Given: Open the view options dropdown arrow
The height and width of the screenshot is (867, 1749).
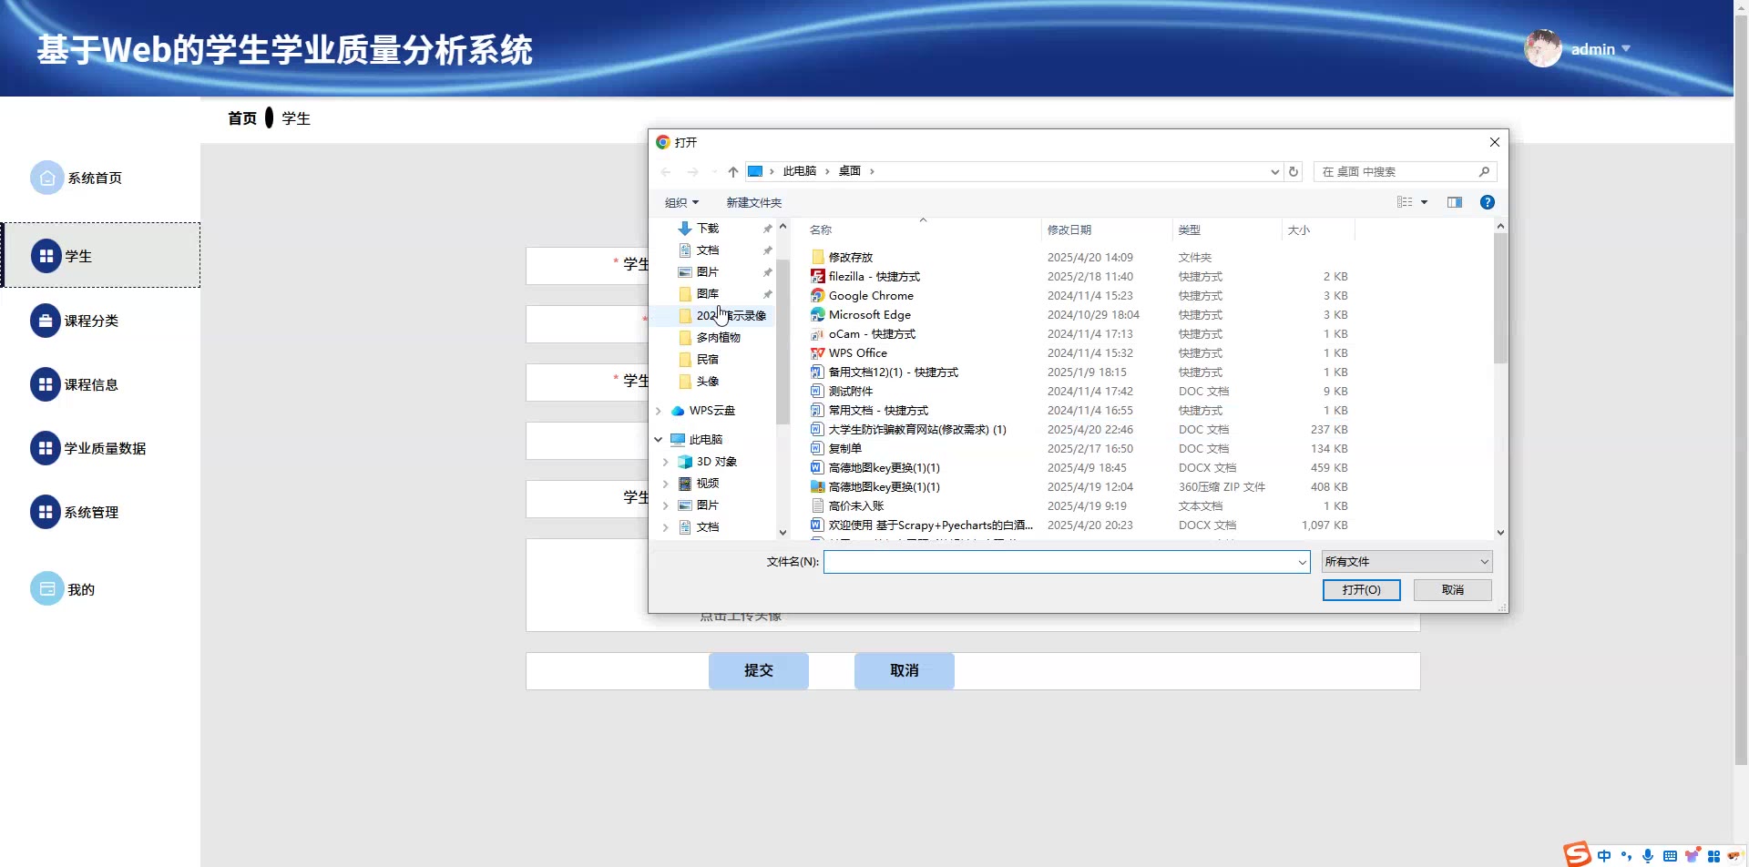Looking at the screenshot, I should click(x=1424, y=202).
